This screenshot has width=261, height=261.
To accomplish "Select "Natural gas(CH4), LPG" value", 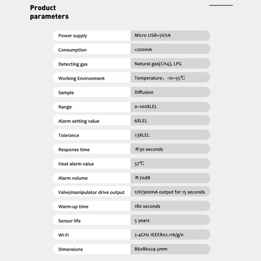I will point(158,64).
